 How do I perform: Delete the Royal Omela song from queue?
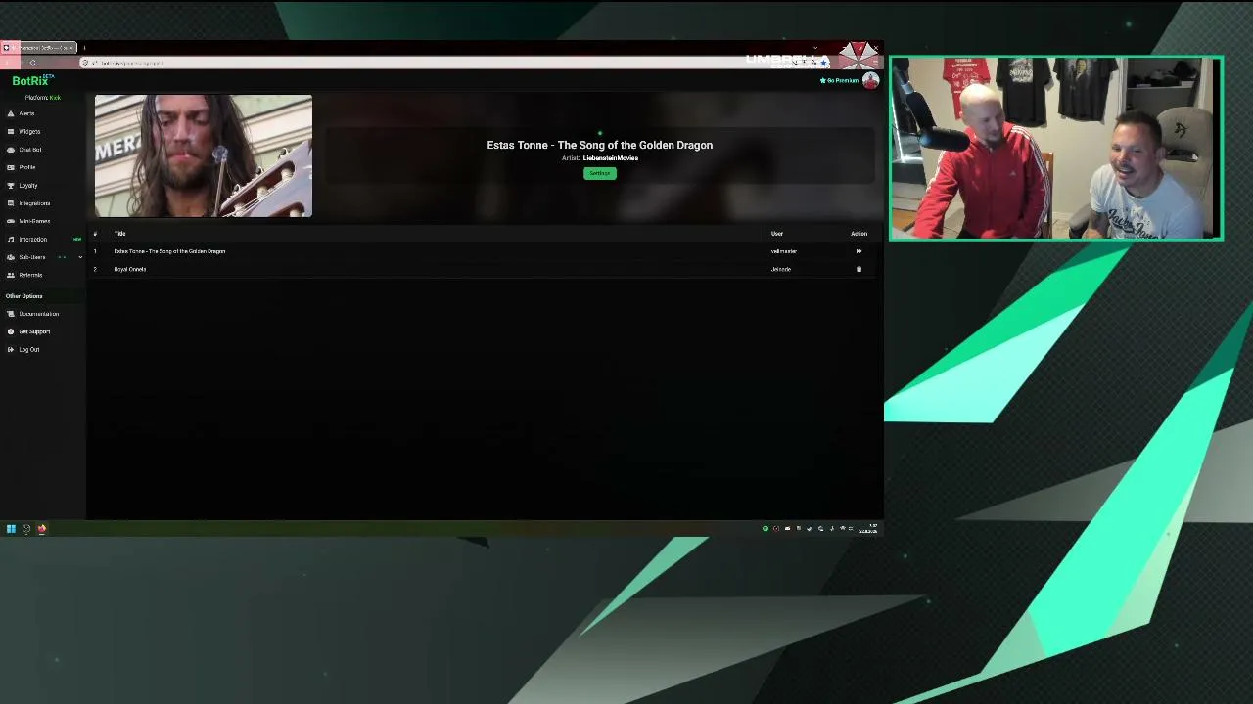[x=859, y=269]
